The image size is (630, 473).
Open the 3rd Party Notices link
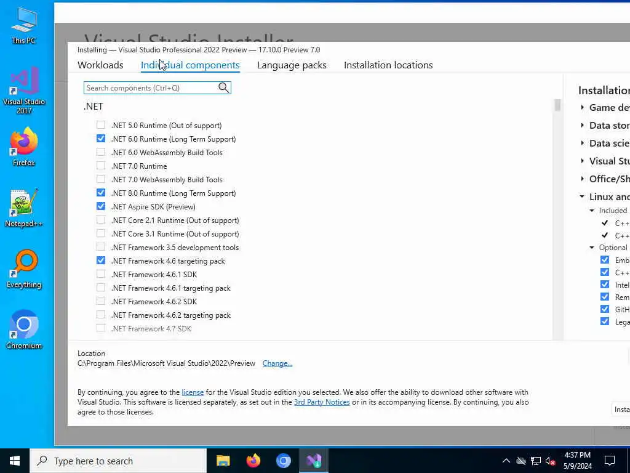322,402
